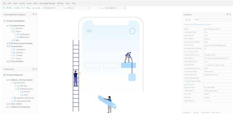Click the GeneXus Cloud Services cloud icon
This screenshot has height=114, width=233.
9,107
